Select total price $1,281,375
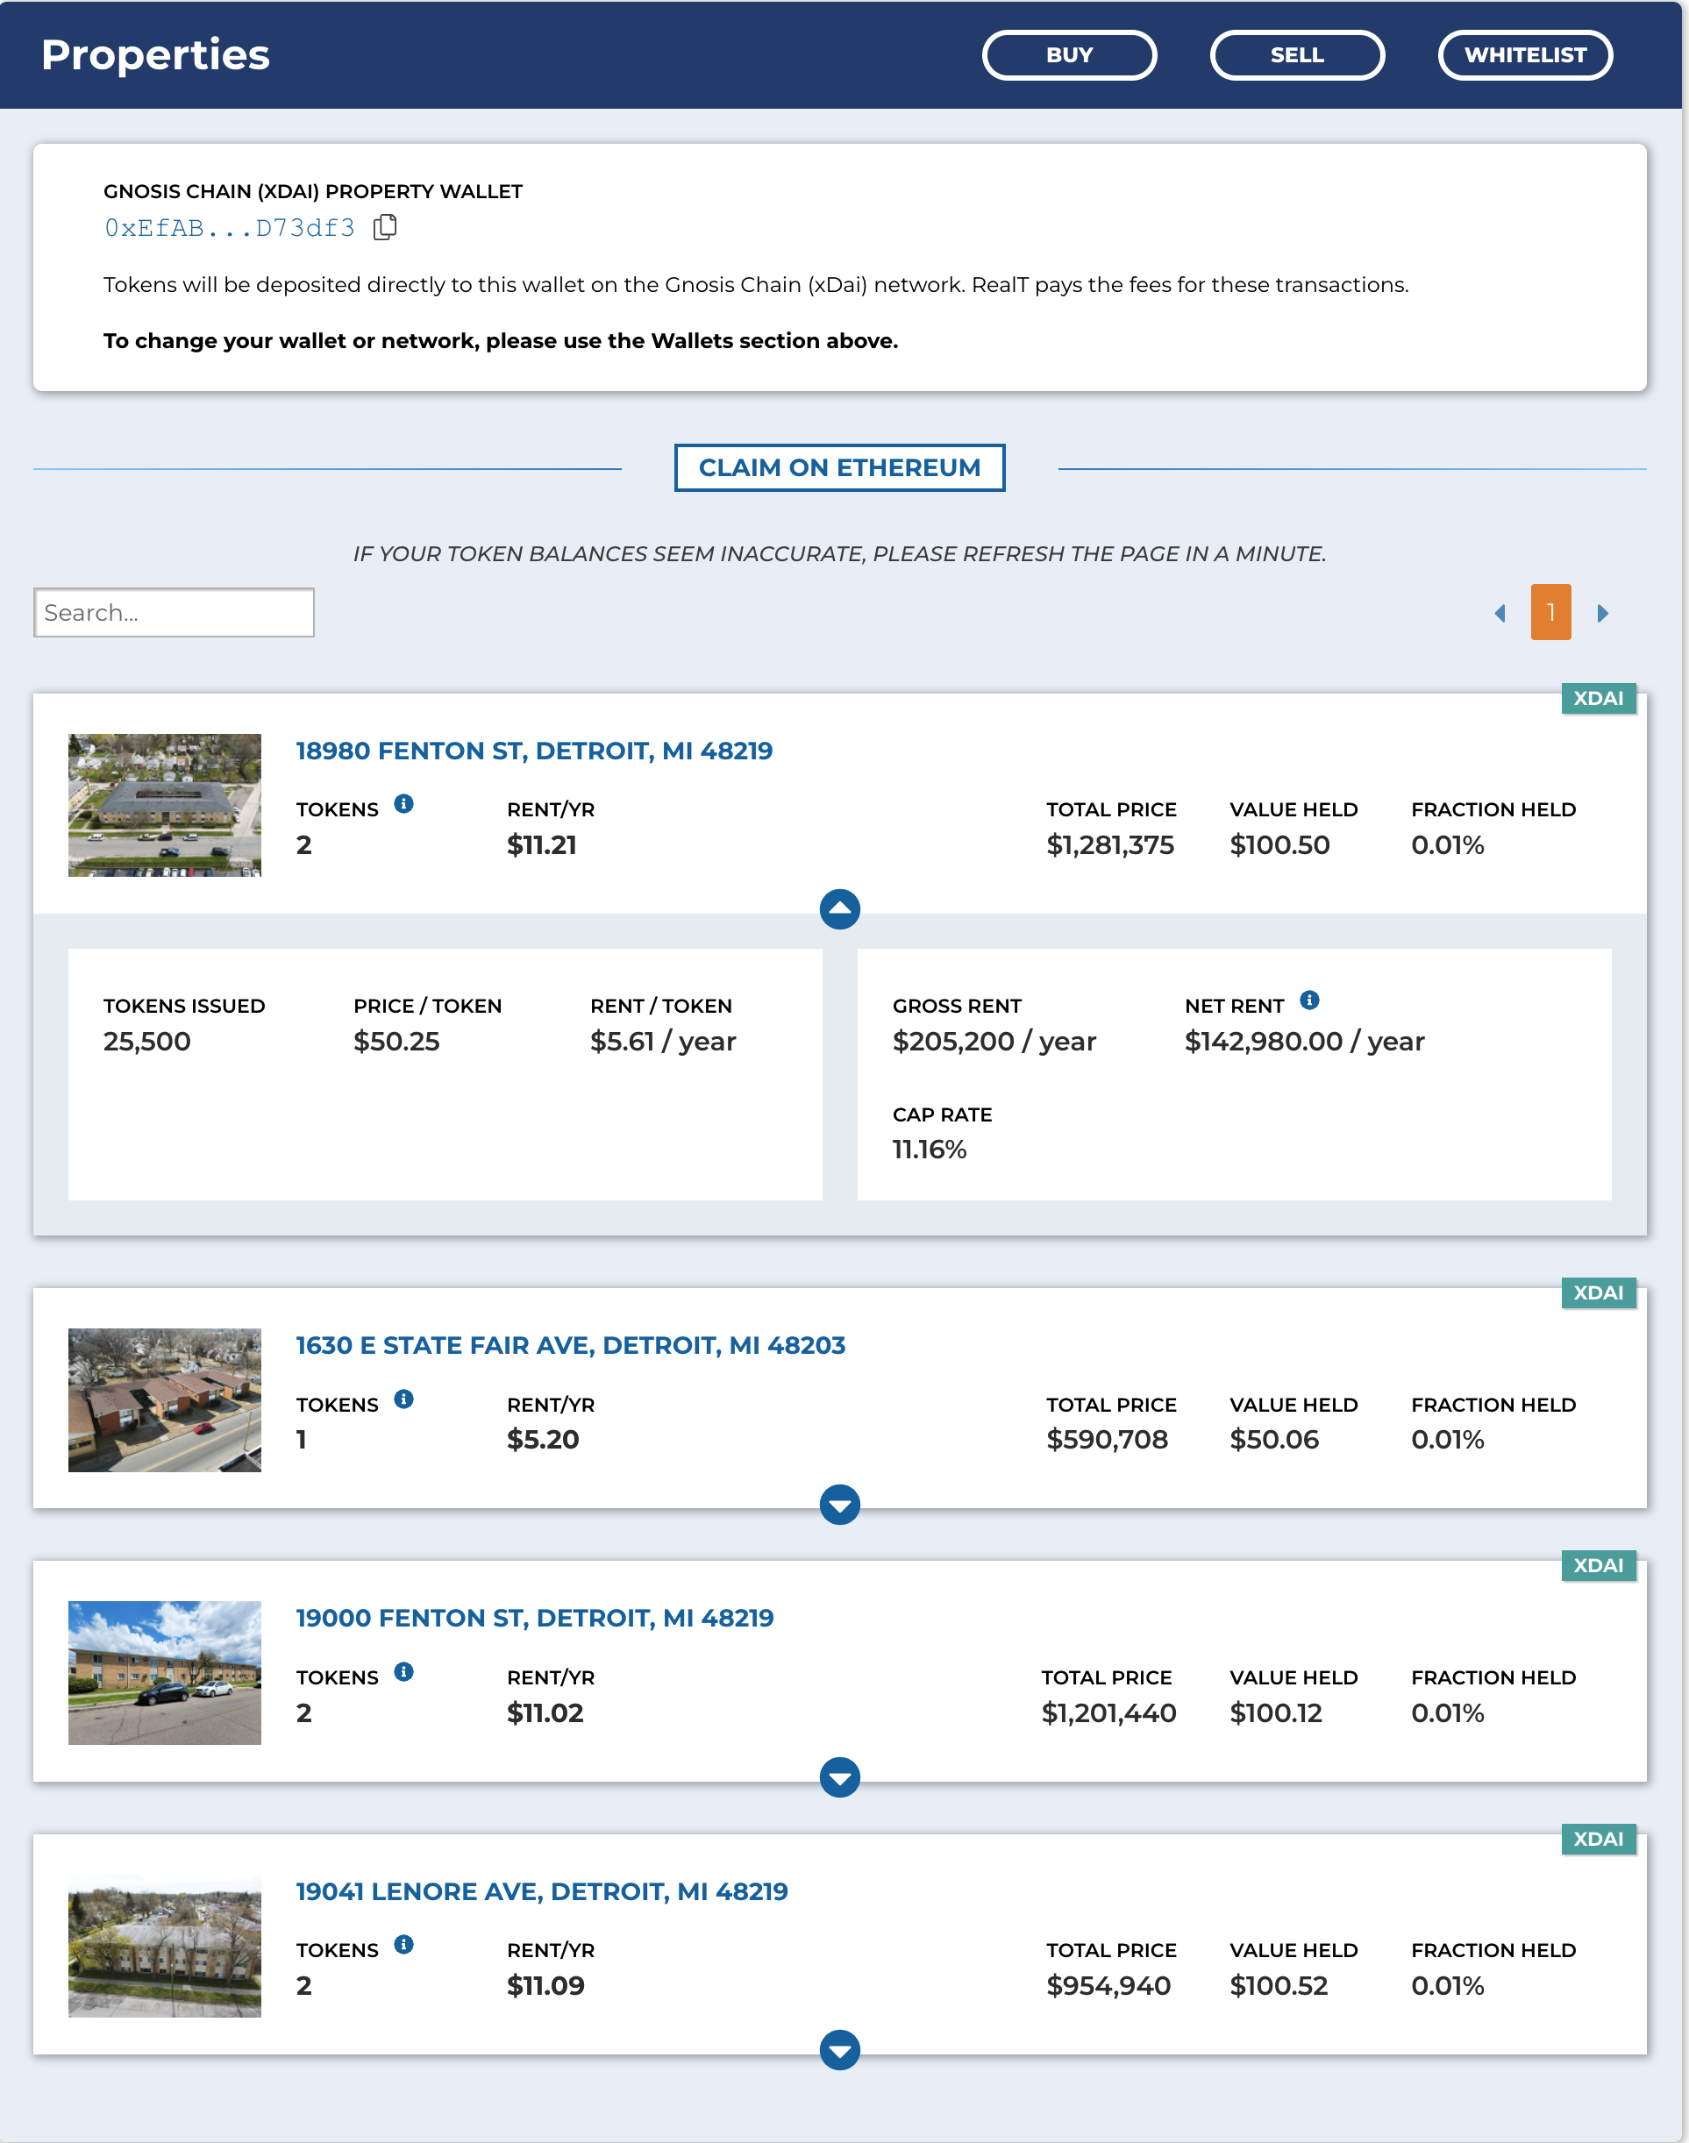1689x2143 pixels. click(x=1110, y=845)
